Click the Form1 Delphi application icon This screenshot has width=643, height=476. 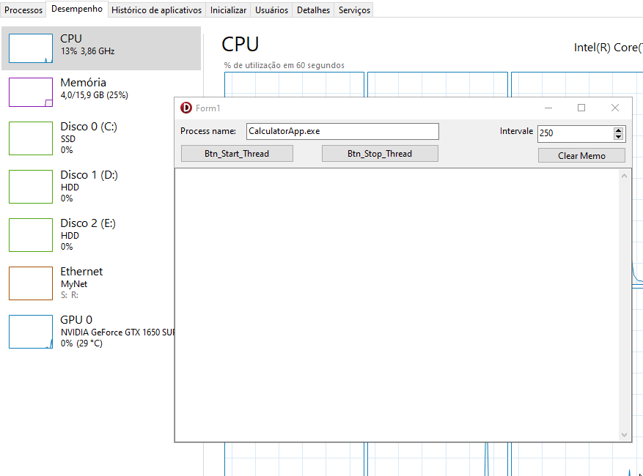[x=186, y=108]
